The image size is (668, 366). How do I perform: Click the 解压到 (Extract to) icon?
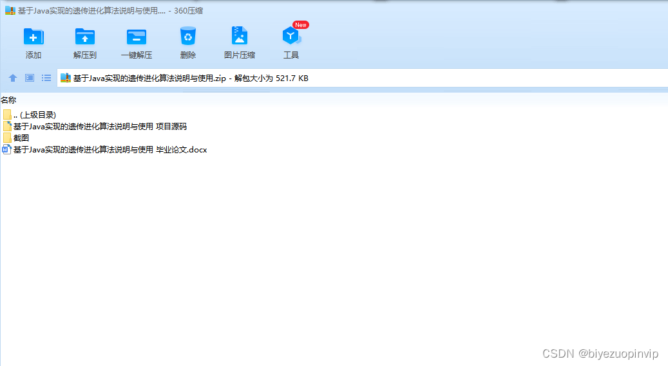pyautogui.click(x=85, y=37)
